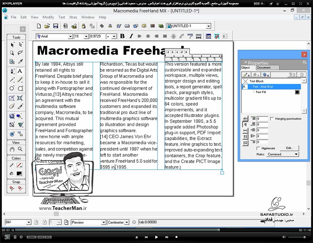The height and width of the screenshot is (243, 313).
Task: Open the Xtras menu
Action: click(73, 17)
